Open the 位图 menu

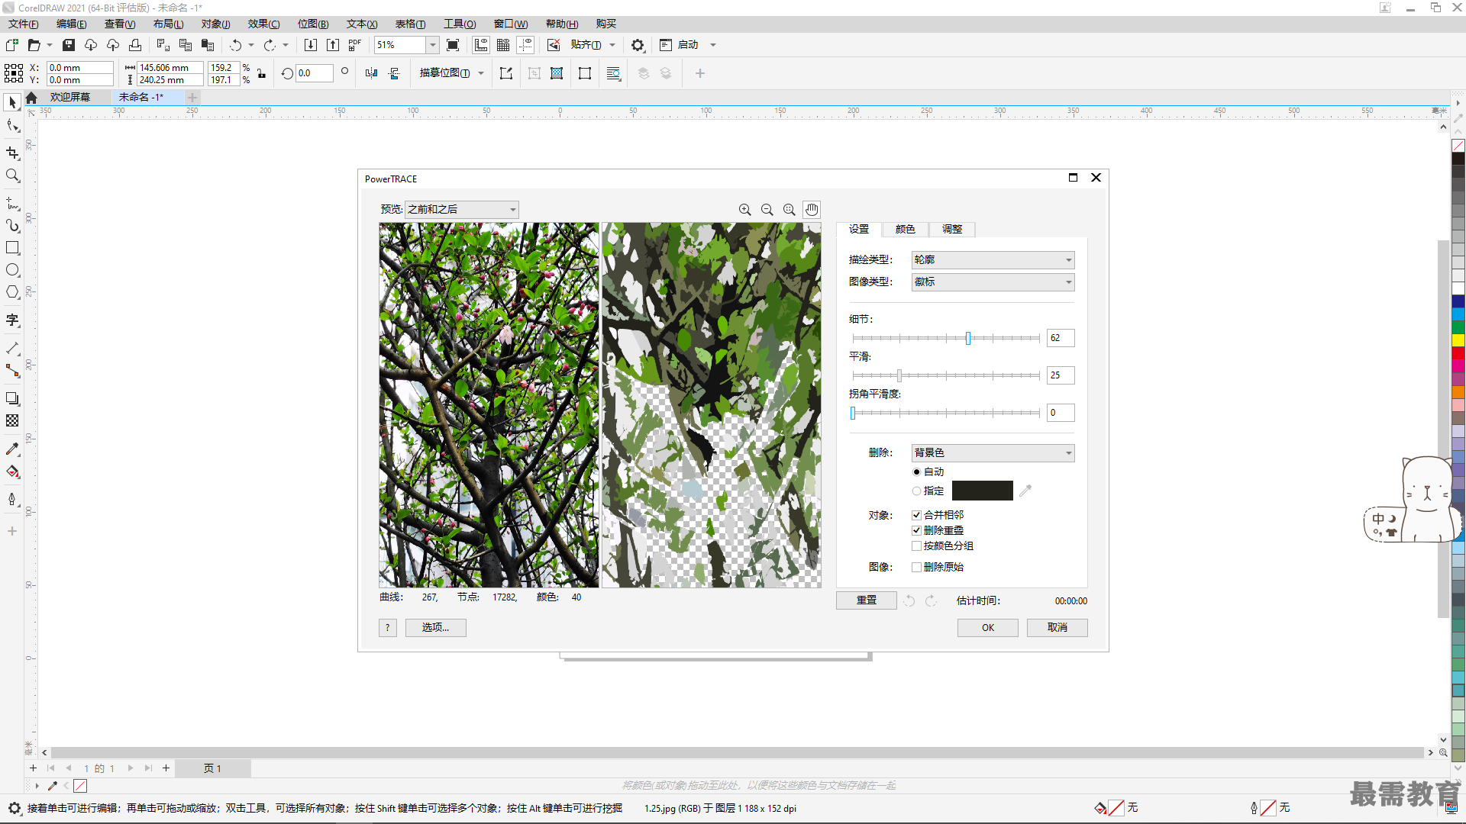coord(313,24)
